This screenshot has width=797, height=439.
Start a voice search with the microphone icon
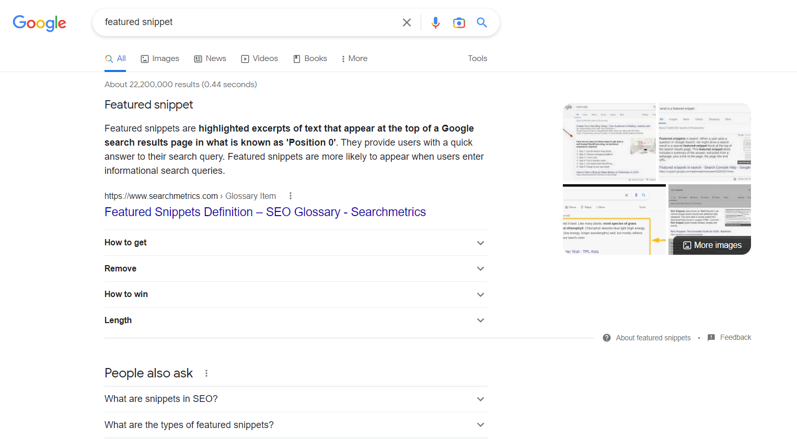click(435, 22)
